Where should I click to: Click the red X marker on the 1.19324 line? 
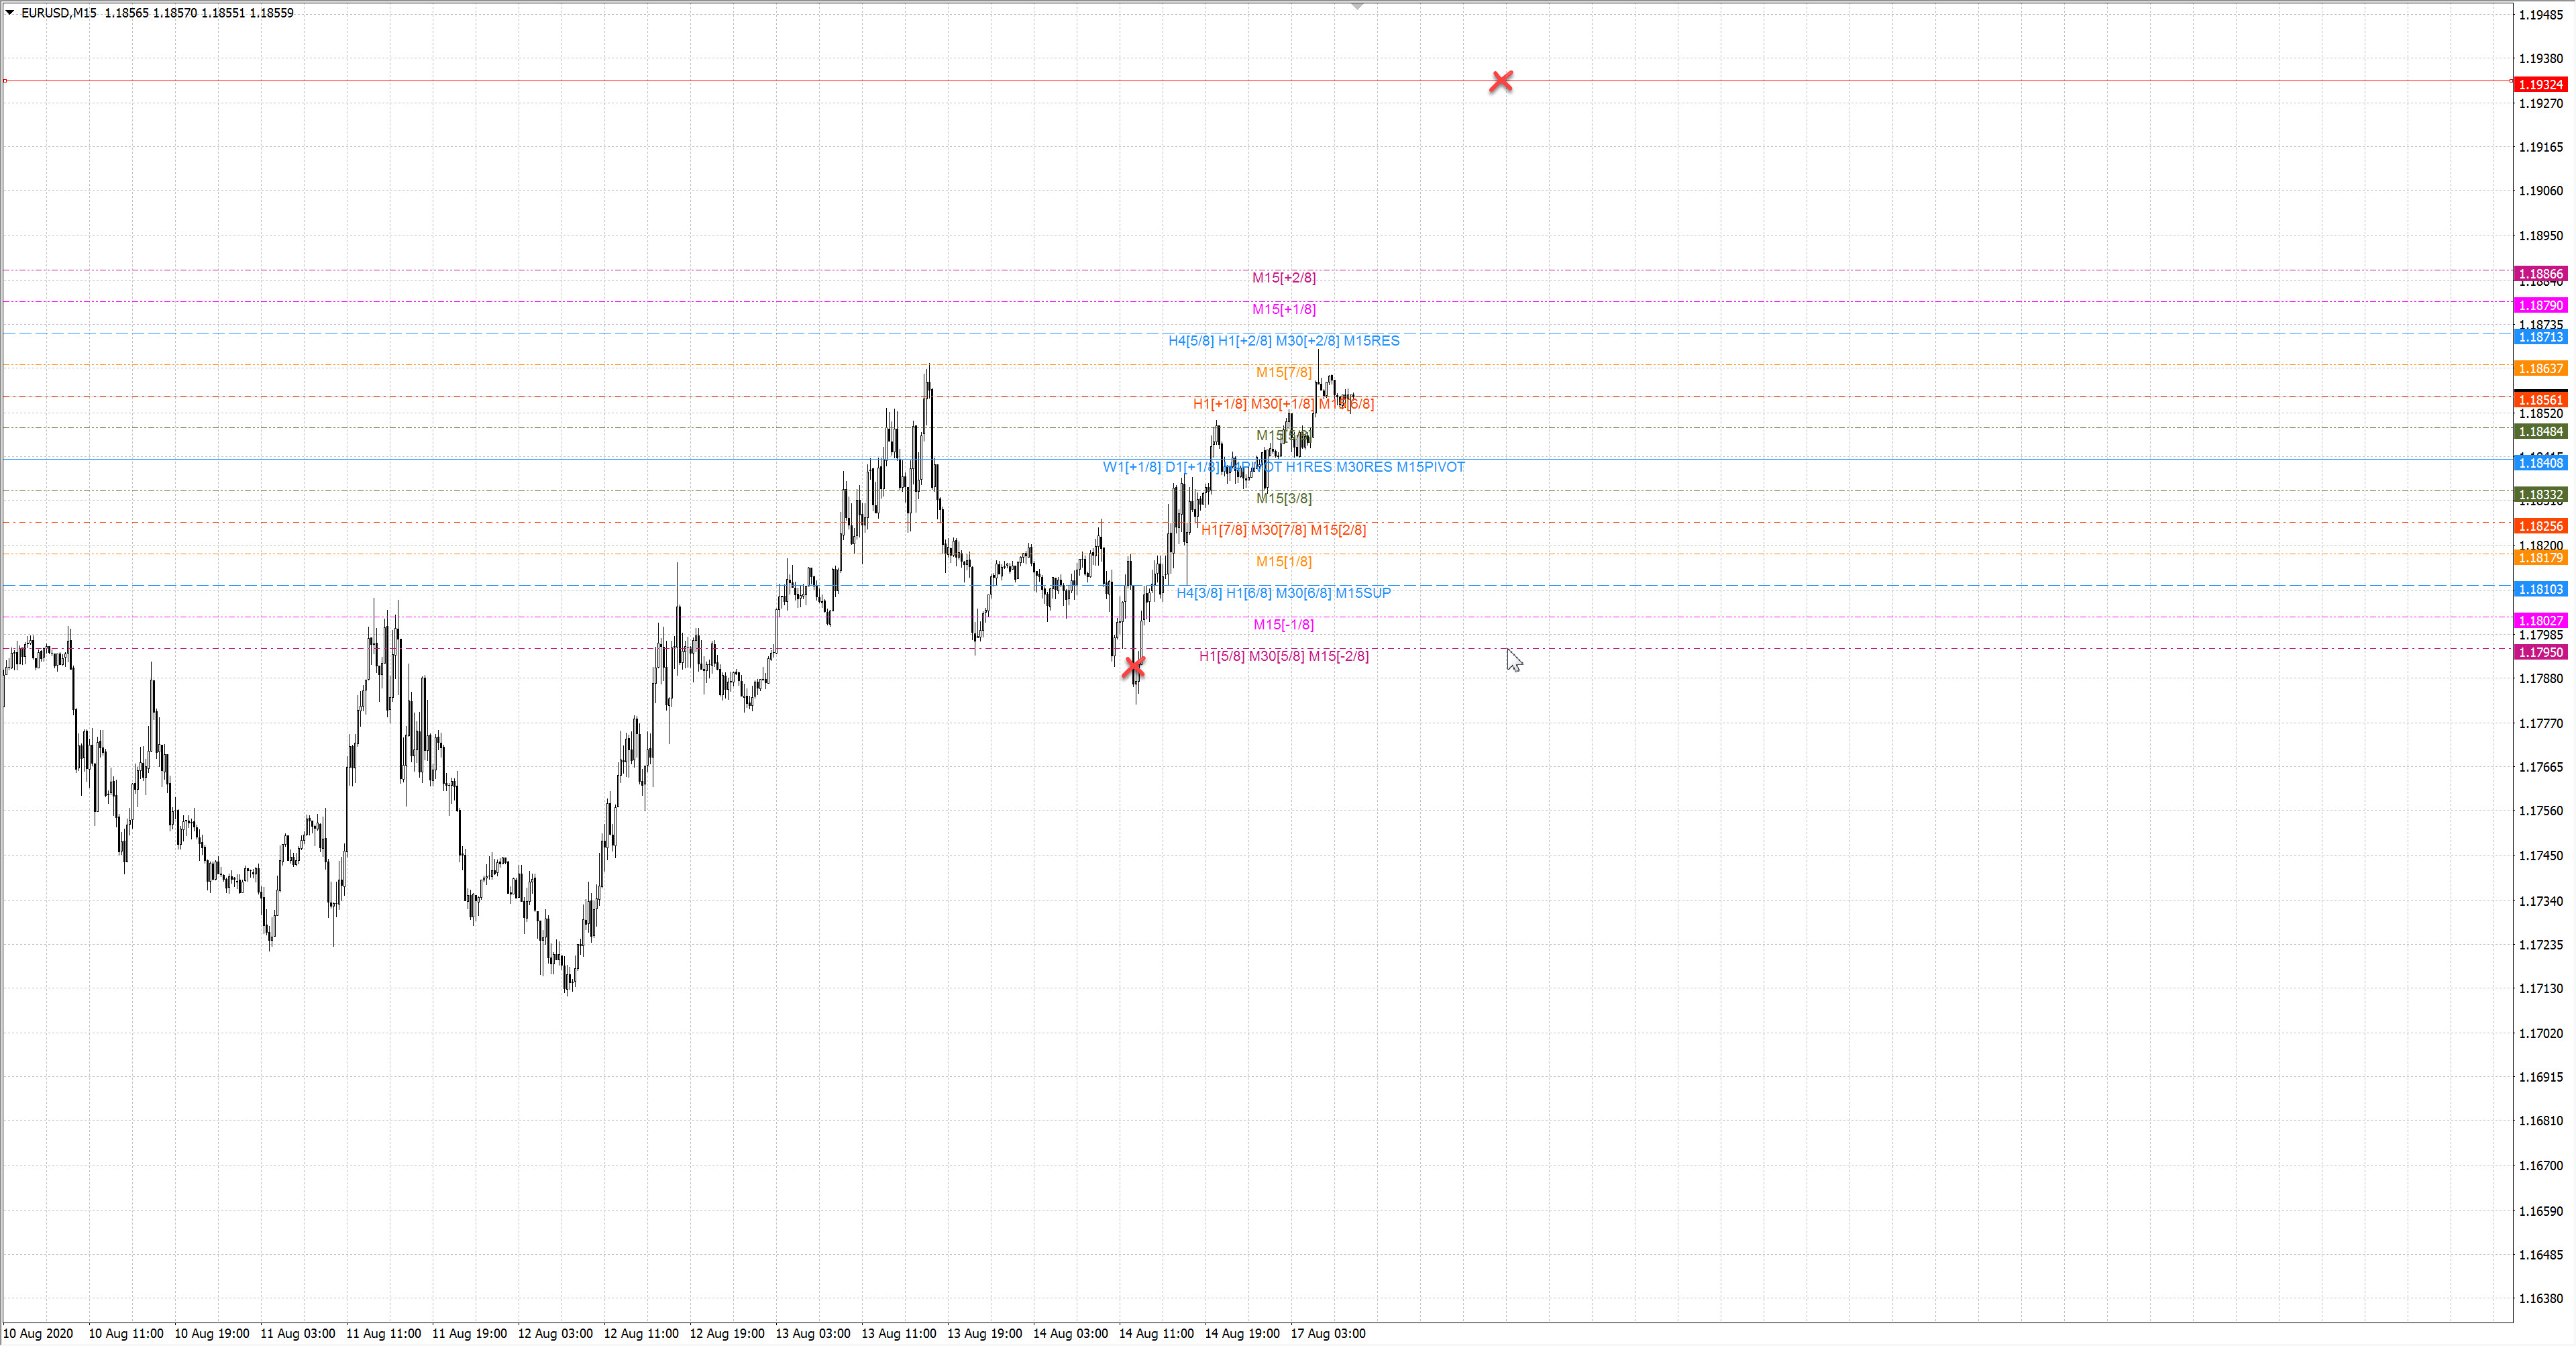click(x=1500, y=81)
